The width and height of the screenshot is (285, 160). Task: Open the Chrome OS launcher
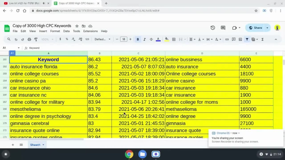coord(6,154)
